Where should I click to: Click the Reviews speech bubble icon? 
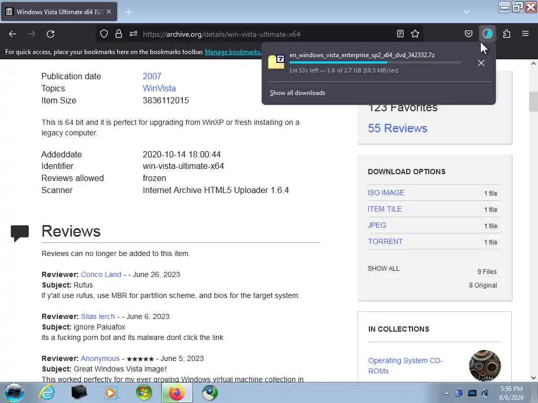(19, 233)
